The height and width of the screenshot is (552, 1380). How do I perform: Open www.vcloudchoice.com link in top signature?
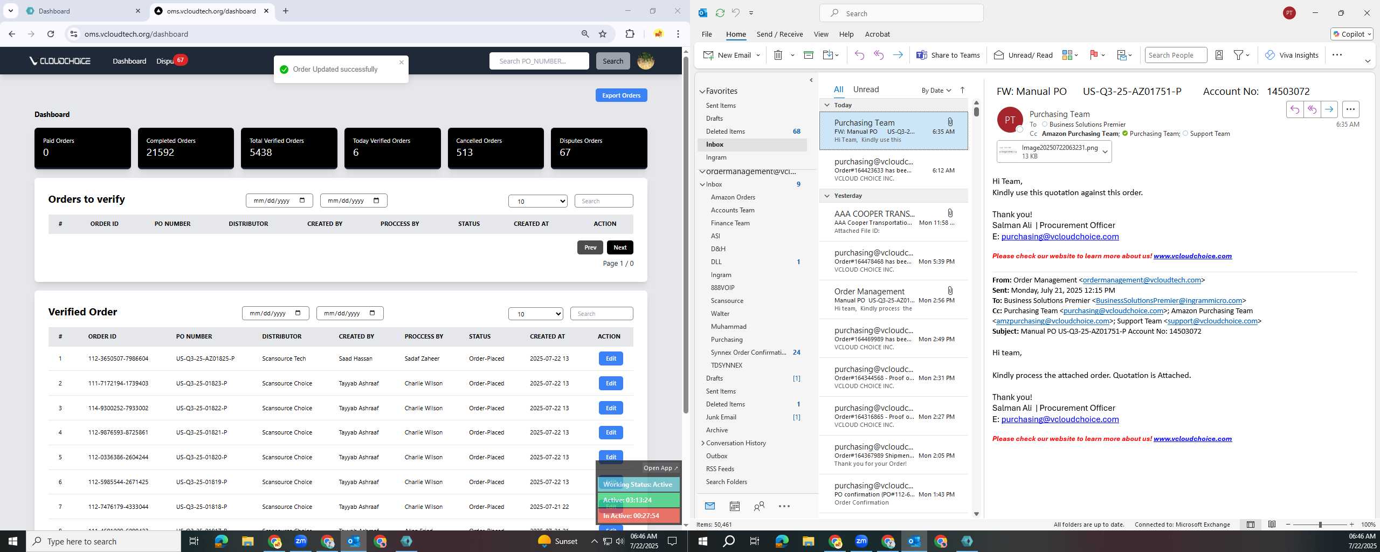pyautogui.click(x=1192, y=256)
